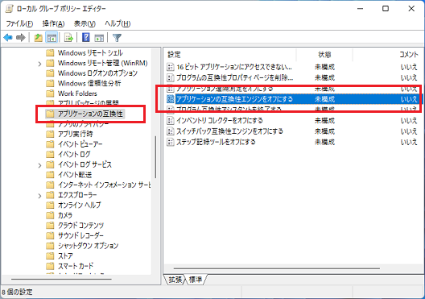Open Help with question mark icon
Screen dimensions: 425x299
pyautogui.click(x=86, y=37)
